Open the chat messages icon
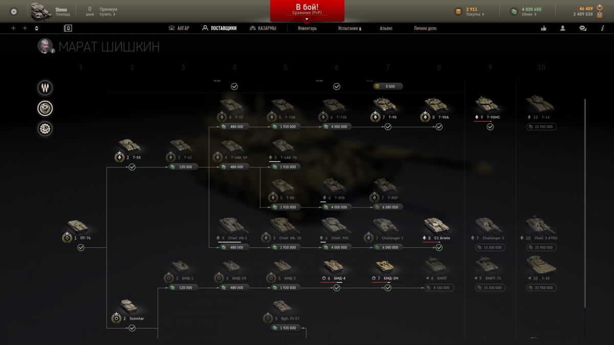This screenshot has width=614, height=345. (x=583, y=28)
